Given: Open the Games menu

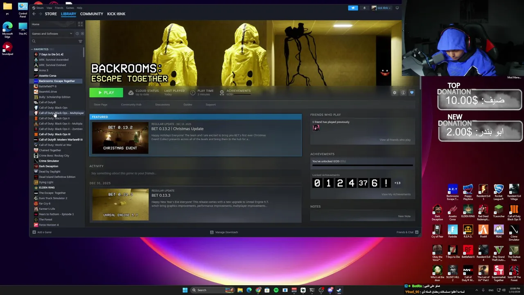Looking at the screenshot, I should 70,8.
